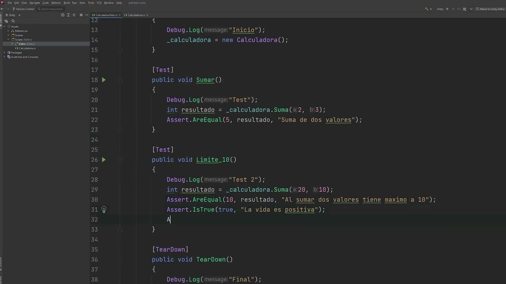Screen dimensions: 506x284
Task: Open the project panel settings gear
Action: [81, 15]
